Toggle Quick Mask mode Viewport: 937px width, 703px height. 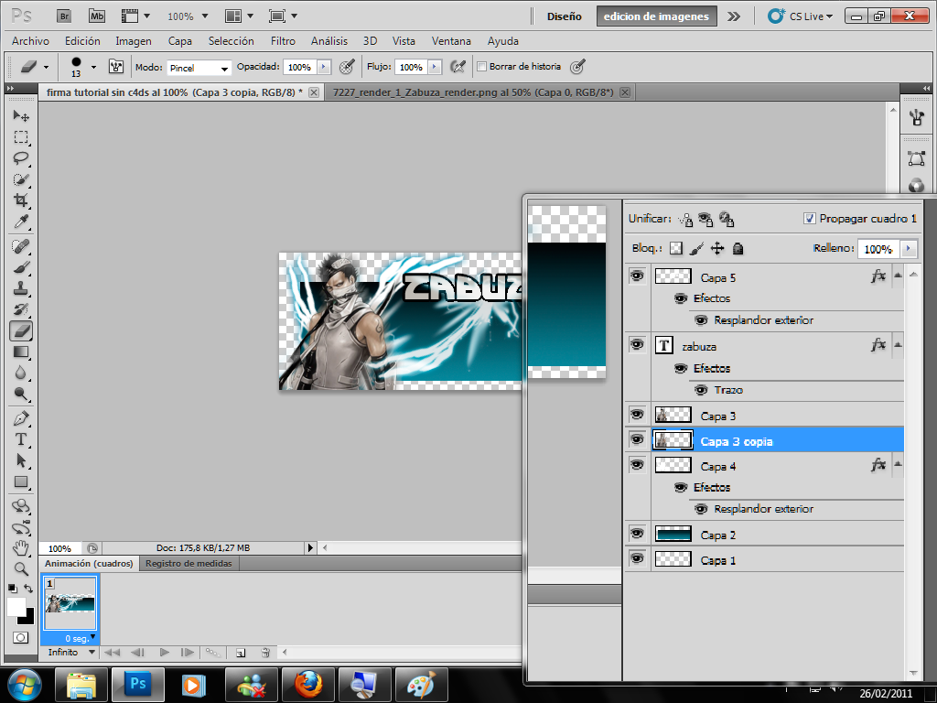[21, 638]
